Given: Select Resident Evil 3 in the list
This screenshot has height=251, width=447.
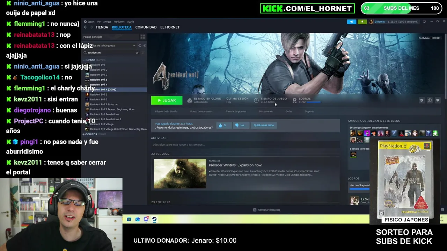Looking at the screenshot, I should (98, 79).
